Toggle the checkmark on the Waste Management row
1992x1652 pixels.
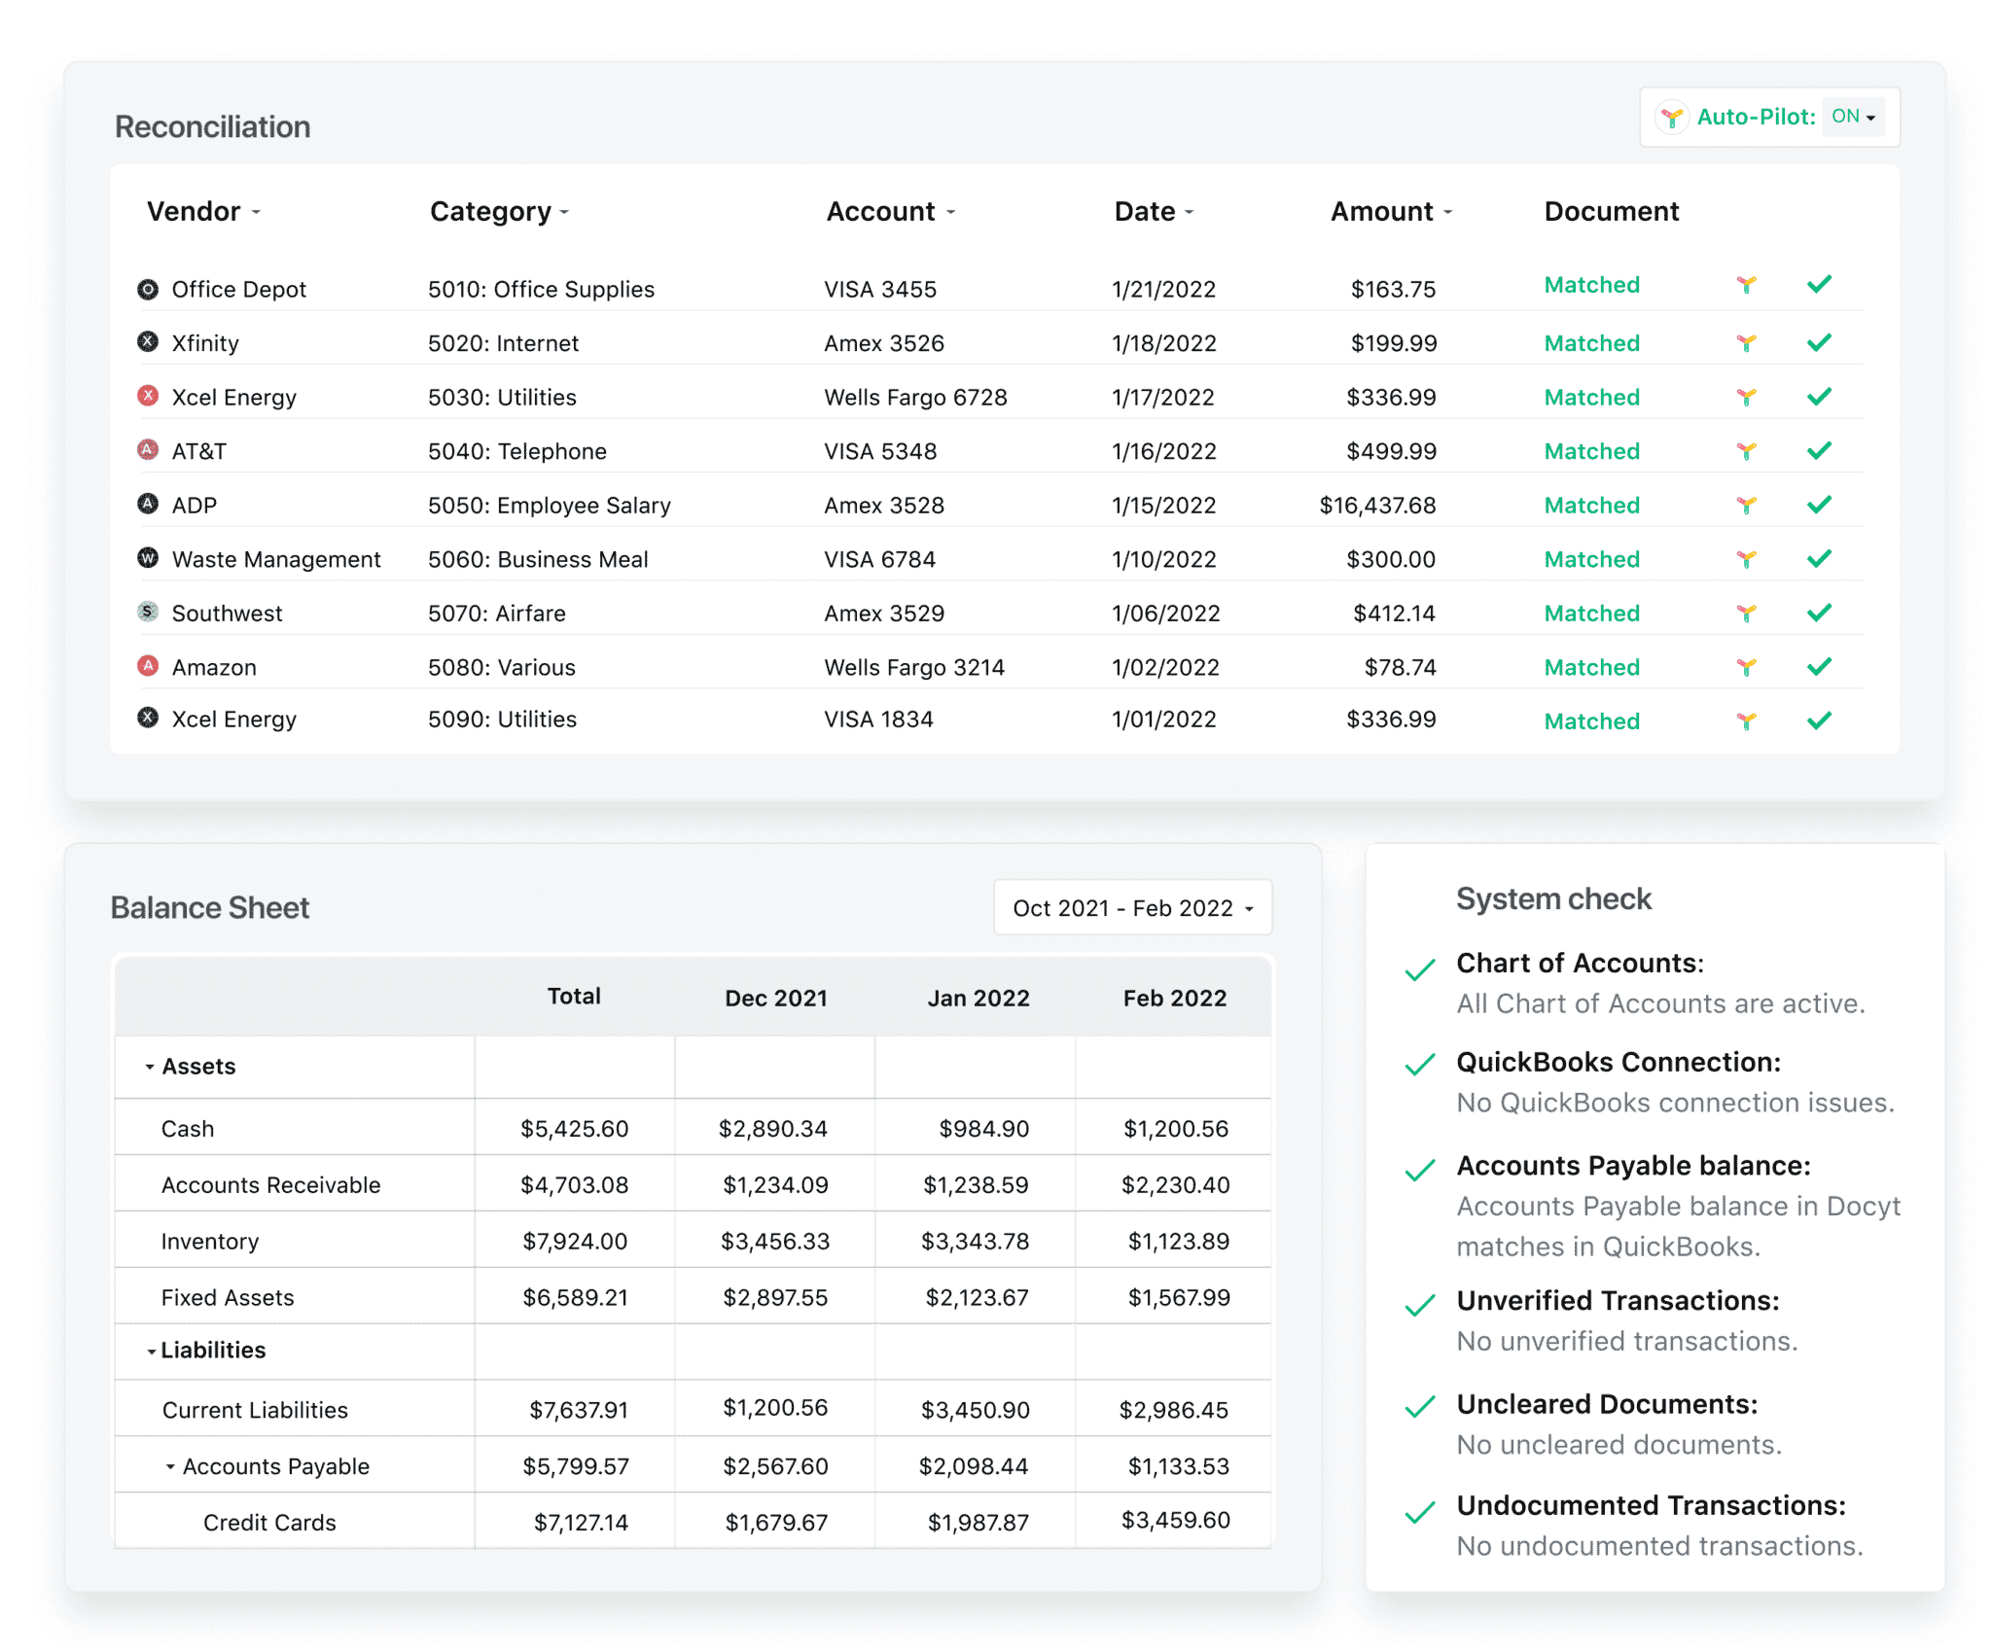click(1819, 558)
